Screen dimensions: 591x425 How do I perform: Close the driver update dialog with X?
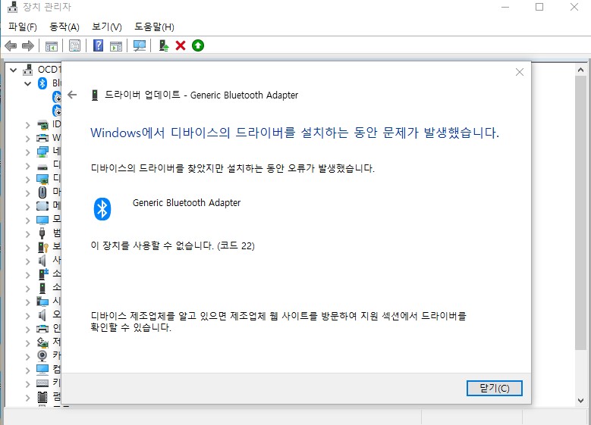(520, 72)
